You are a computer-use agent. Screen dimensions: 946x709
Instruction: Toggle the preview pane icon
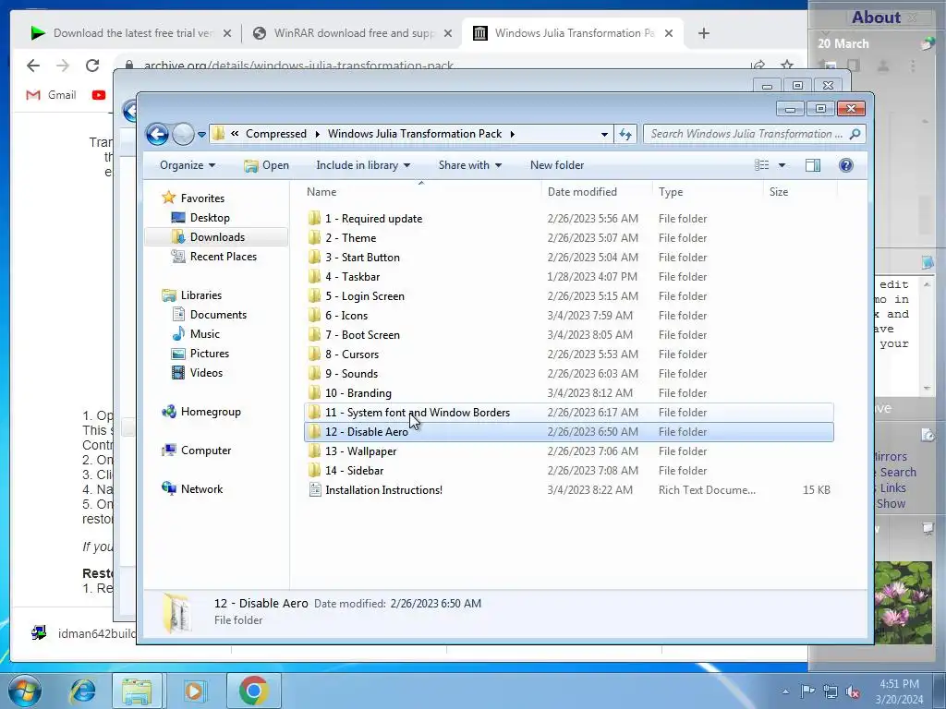[x=813, y=165]
